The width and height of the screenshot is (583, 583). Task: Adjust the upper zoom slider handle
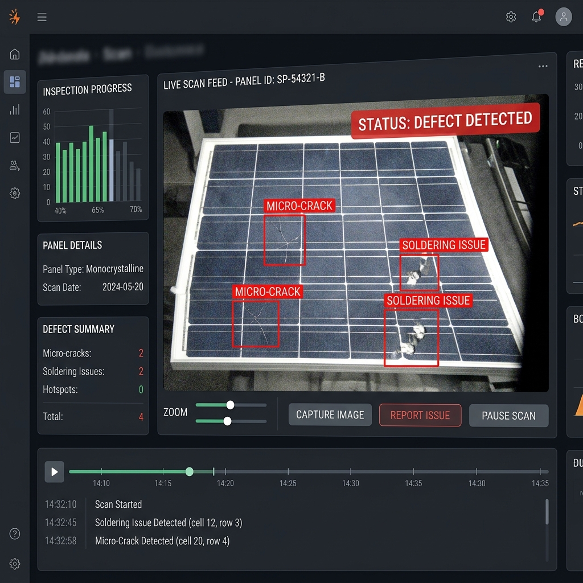point(231,405)
